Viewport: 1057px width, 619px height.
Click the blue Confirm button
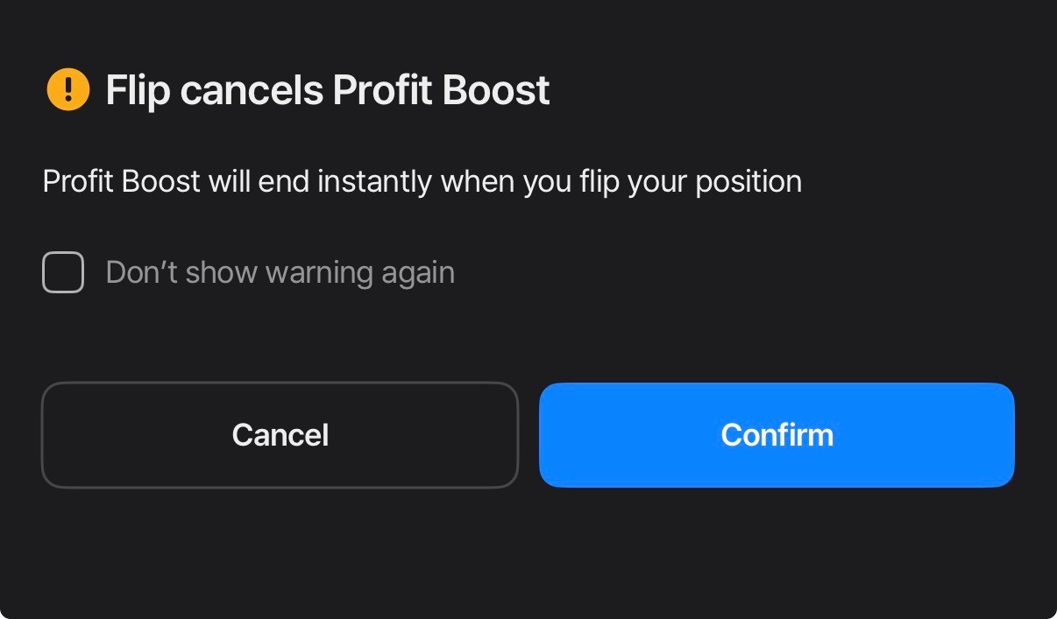click(777, 434)
